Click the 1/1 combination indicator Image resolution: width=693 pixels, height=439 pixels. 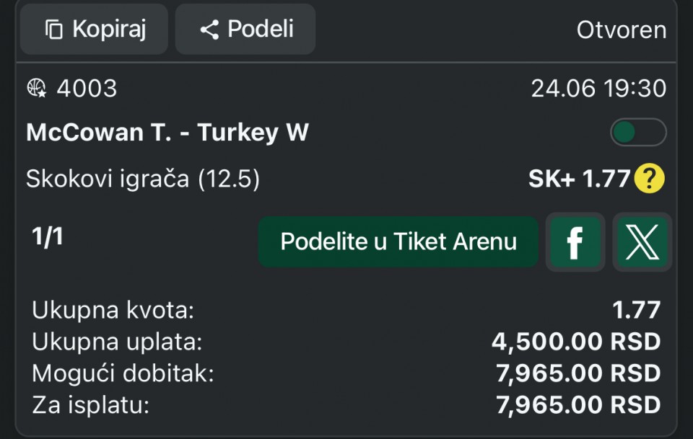pos(48,236)
